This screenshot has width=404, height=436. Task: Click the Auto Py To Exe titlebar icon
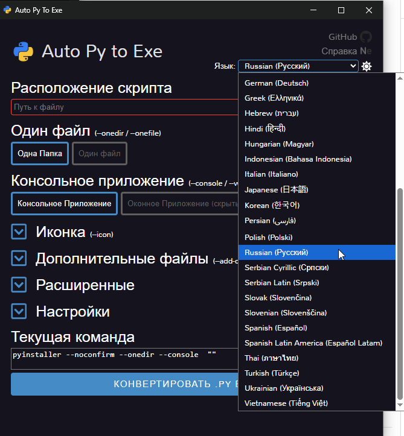tap(7, 10)
